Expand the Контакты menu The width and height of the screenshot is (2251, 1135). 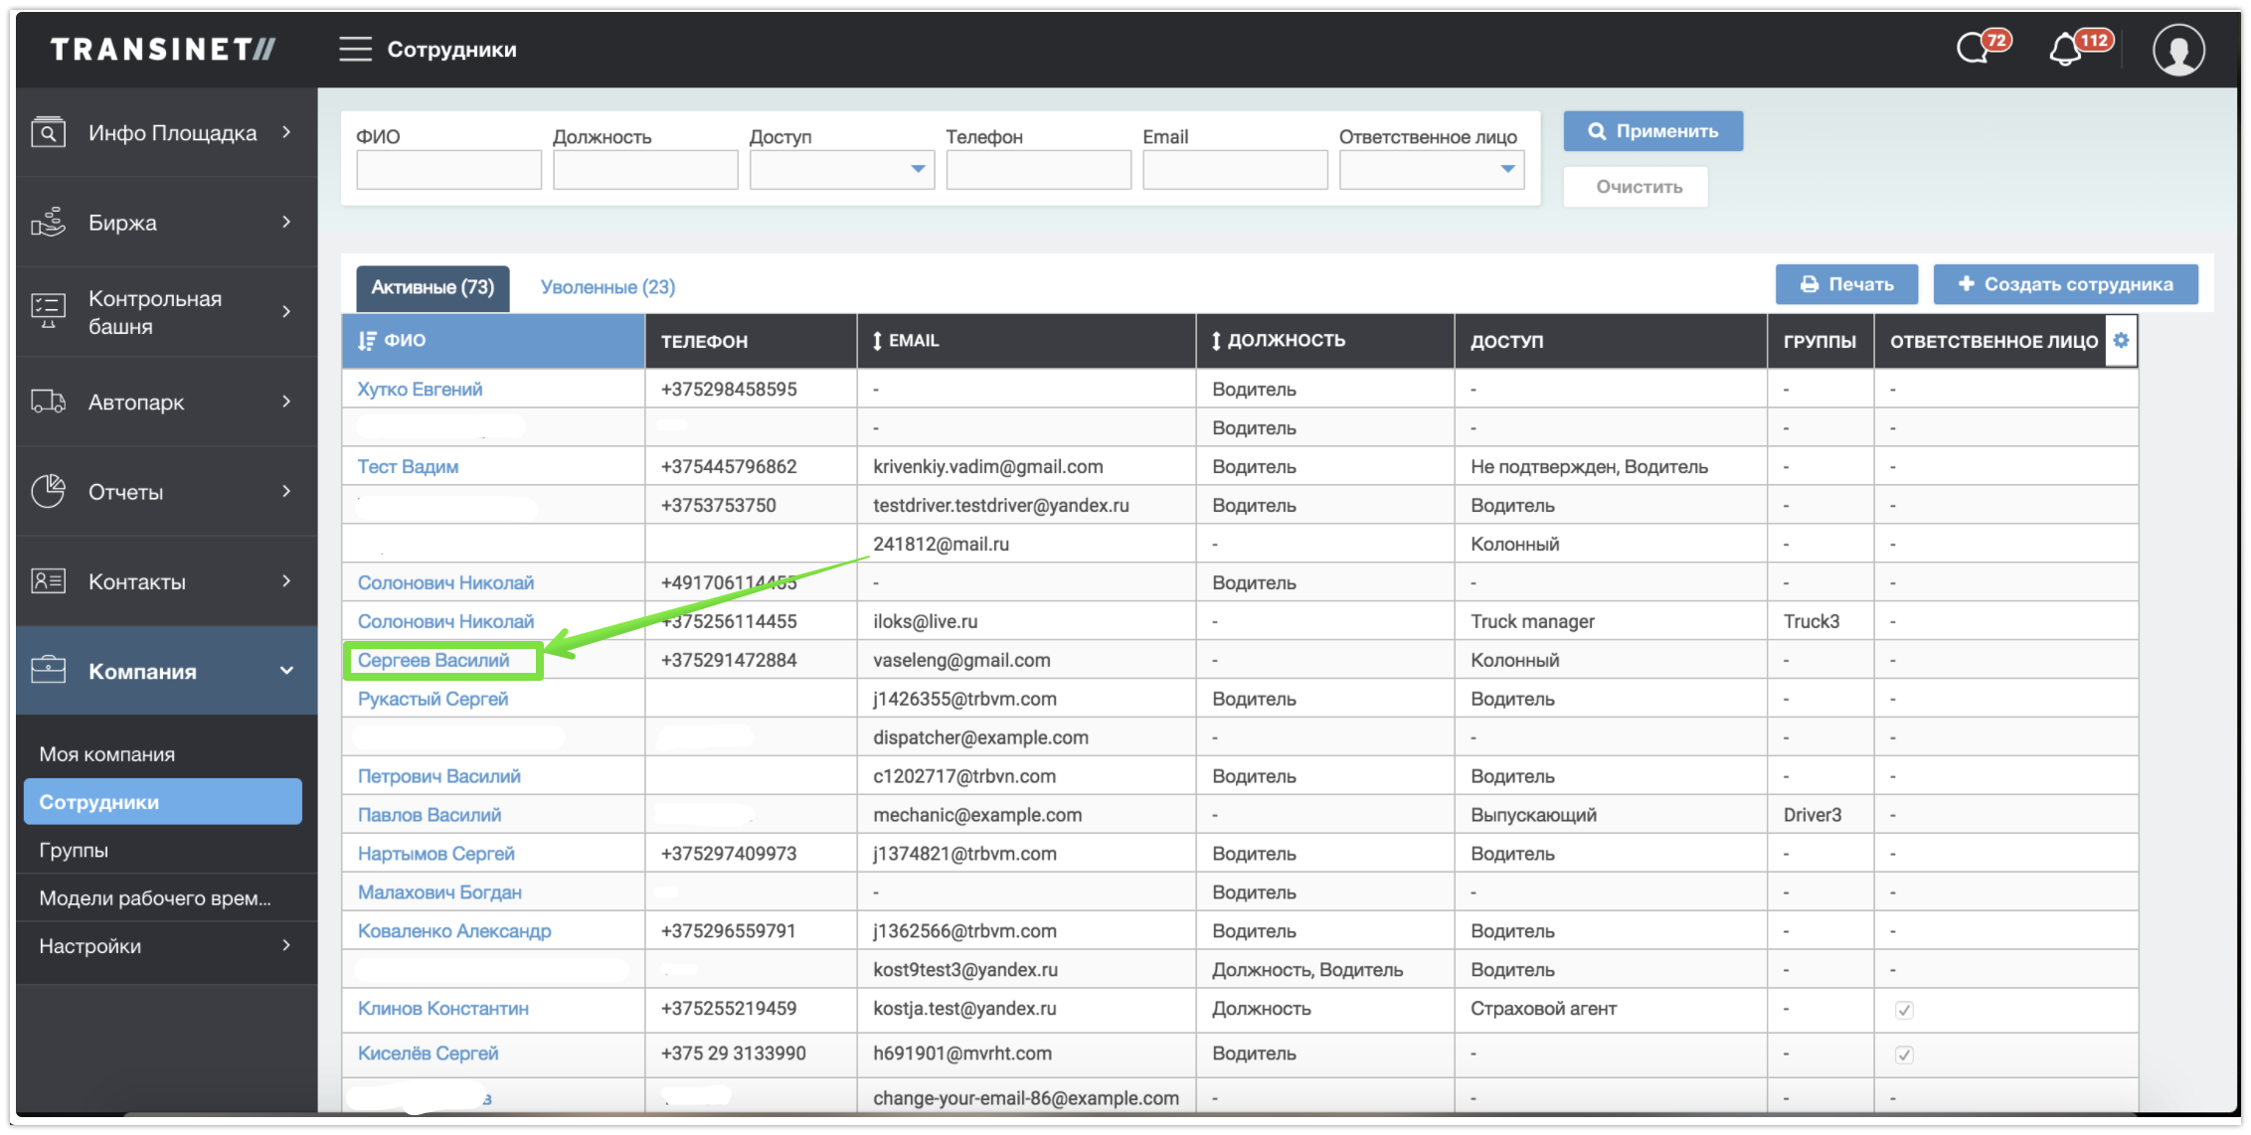pos(286,580)
